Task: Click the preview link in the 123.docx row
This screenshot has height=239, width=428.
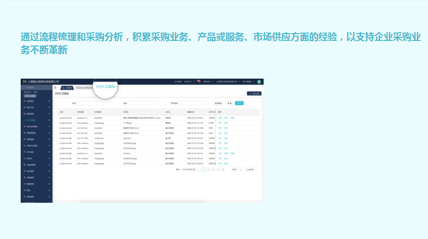Action: pyautogui.click(x=226, y=154)
